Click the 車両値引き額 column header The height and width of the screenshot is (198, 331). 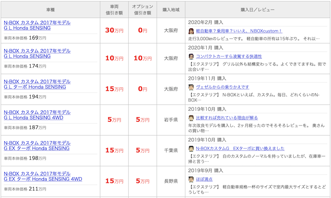tap(114, 10)
